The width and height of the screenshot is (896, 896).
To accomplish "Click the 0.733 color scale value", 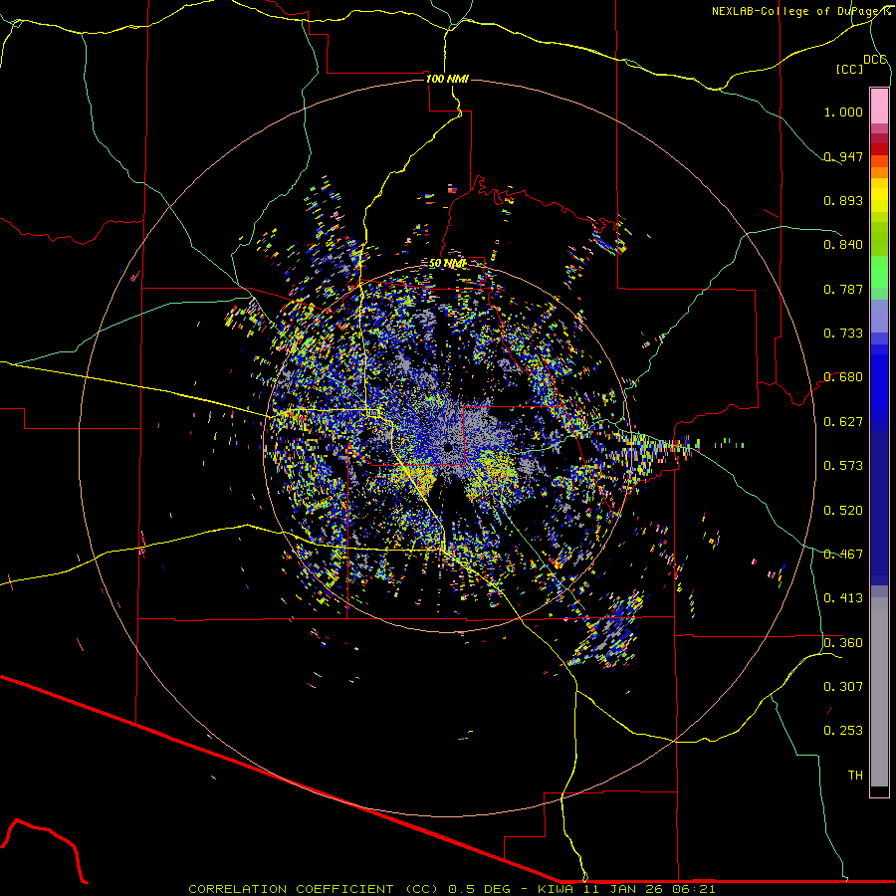I will 843,334.
